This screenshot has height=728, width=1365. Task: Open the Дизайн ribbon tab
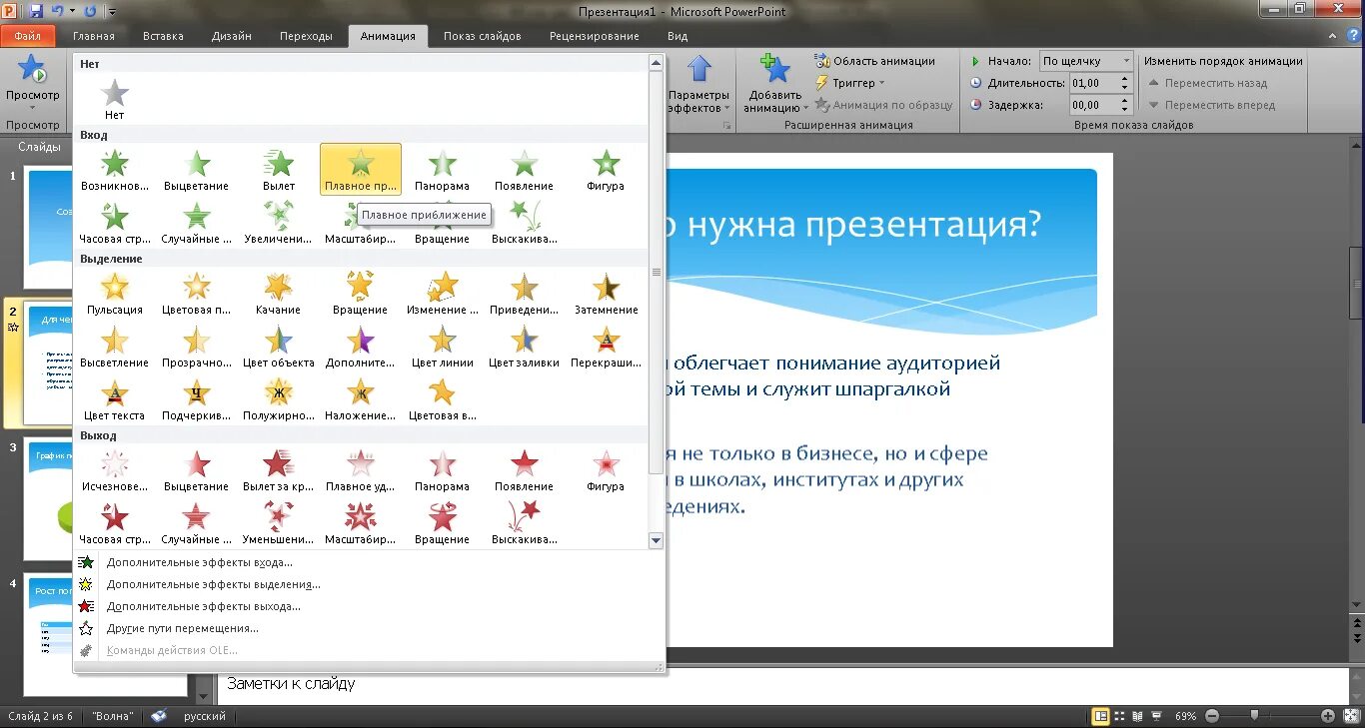(231, 36)
